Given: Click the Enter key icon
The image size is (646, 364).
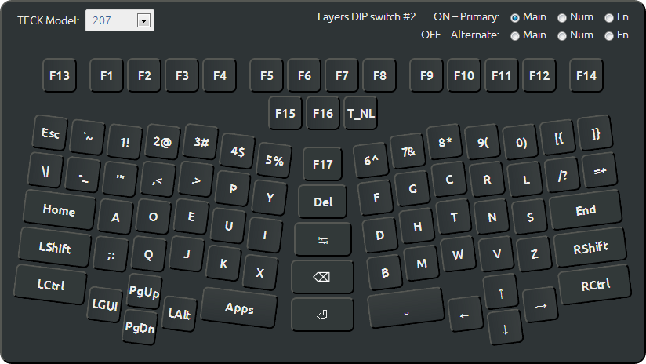Looking at the screenshot, I should pyautogui.click(x=321, y=315).
